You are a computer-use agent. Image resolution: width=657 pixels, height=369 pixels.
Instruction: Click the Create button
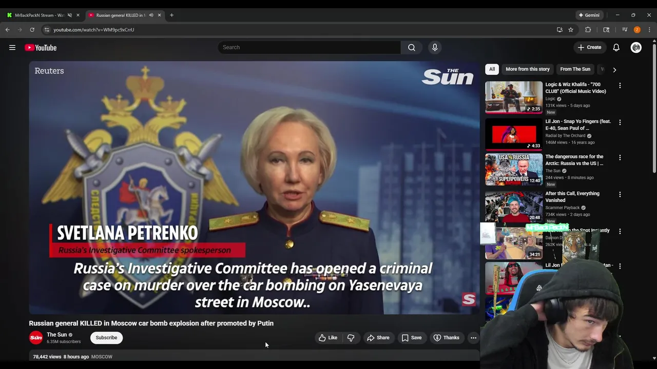[589, 47]
